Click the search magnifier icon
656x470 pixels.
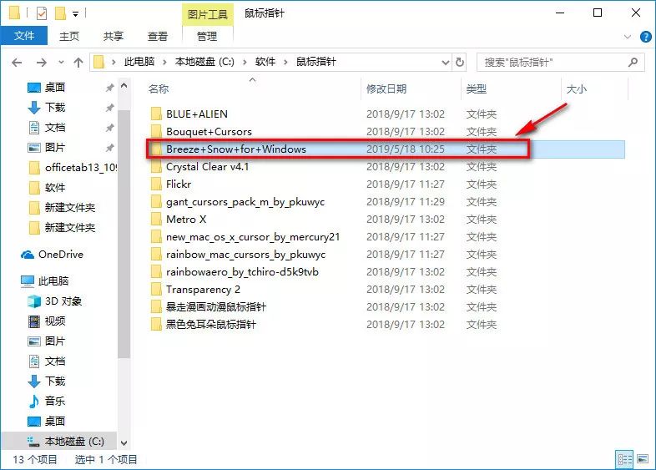(633, 63)
